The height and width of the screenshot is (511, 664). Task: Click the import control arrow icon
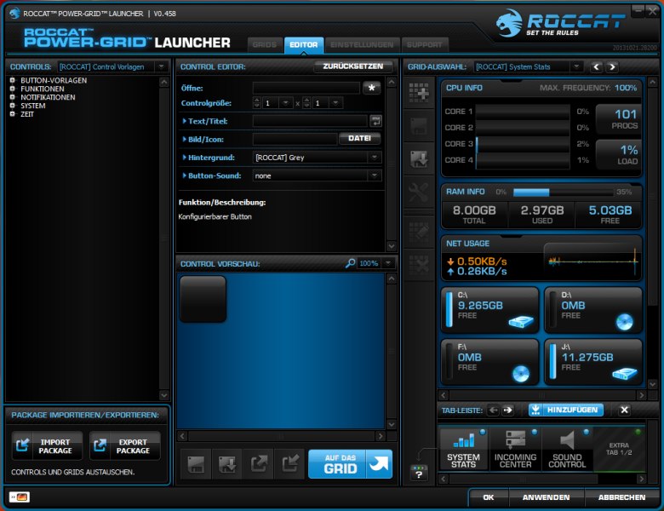290,464
